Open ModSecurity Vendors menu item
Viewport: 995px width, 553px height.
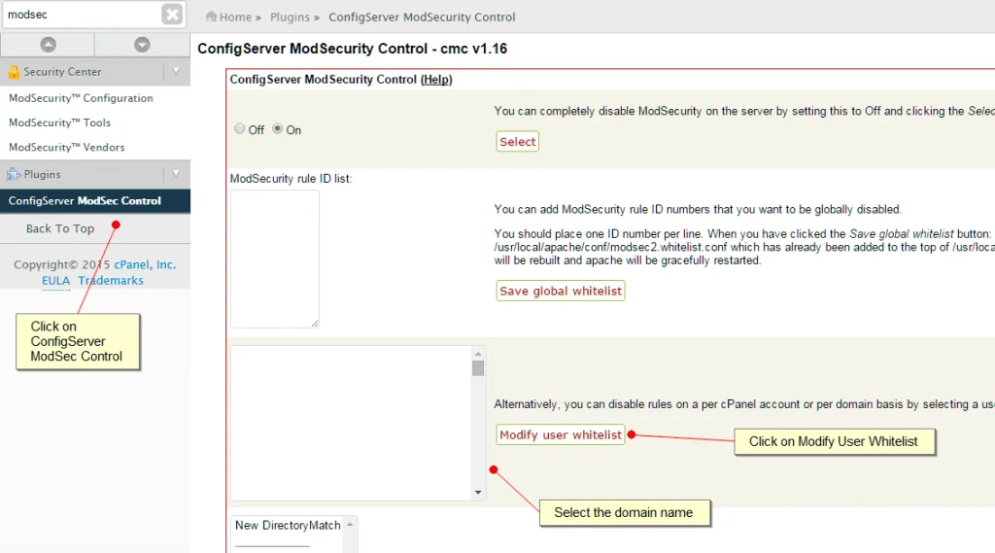(x=67, y=148)
